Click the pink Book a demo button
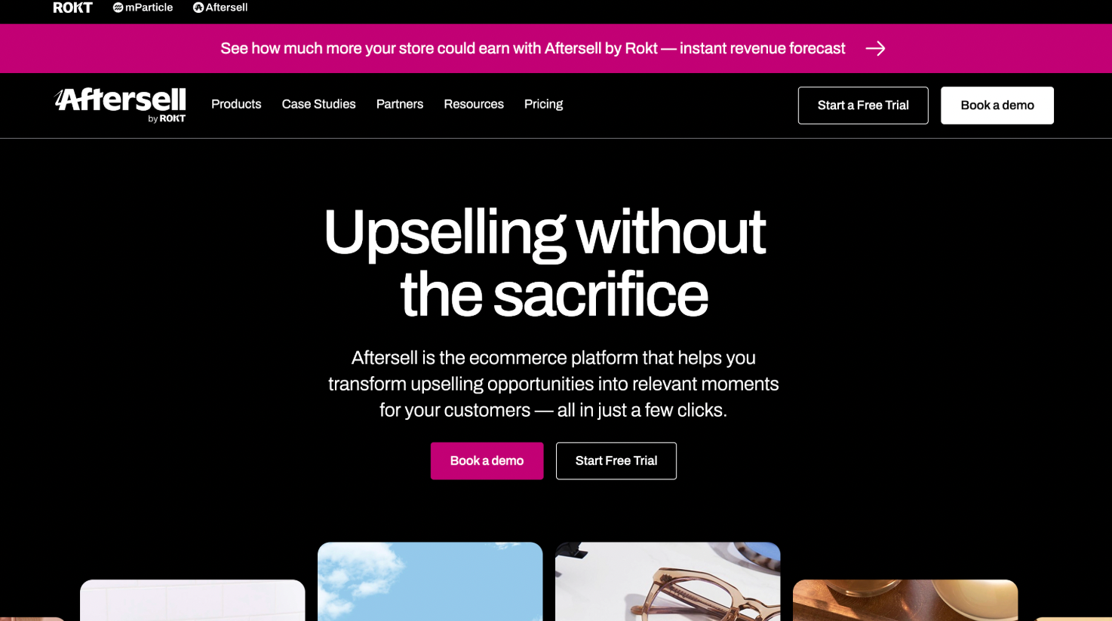The height and width of the screenshot is (621, 1112). (x=487, y=460)
